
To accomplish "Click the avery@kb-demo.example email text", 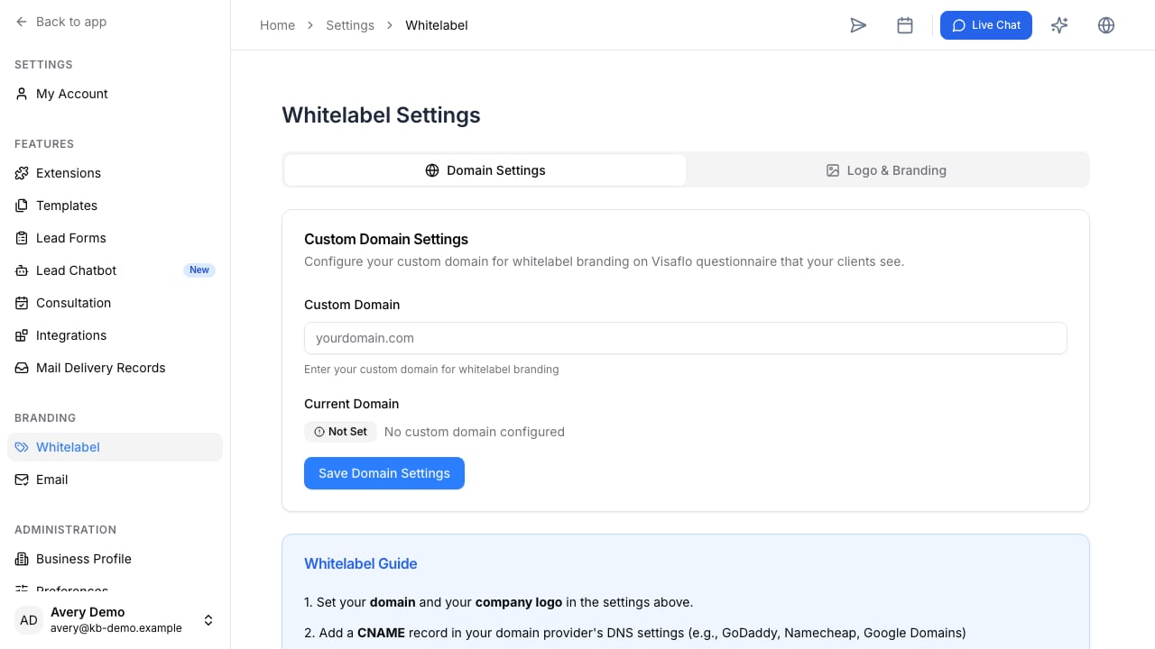I will (116, 628).
